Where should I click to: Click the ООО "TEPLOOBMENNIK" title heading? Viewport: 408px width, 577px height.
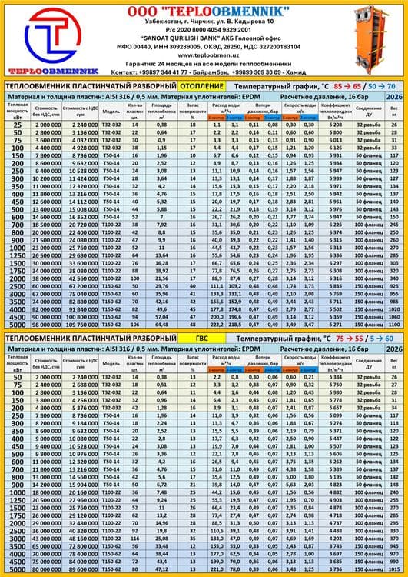(208, 12)
